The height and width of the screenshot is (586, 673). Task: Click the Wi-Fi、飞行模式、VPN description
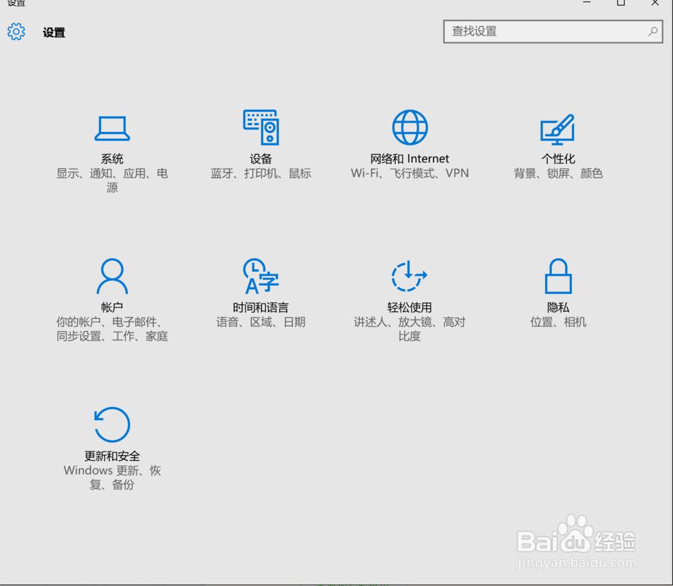point(409,174)
